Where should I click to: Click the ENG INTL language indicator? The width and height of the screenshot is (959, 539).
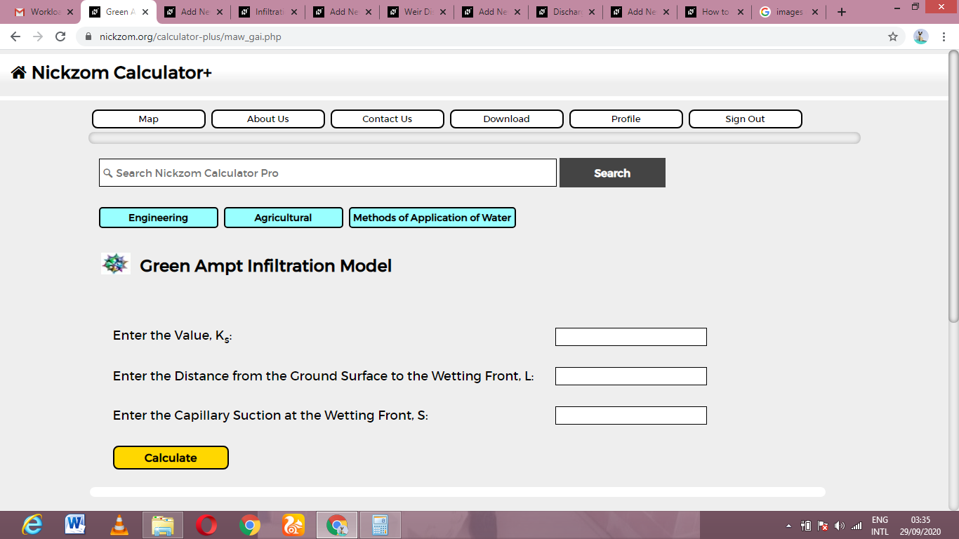(880, 526)
